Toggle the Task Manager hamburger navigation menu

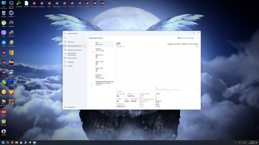point(65,38)
